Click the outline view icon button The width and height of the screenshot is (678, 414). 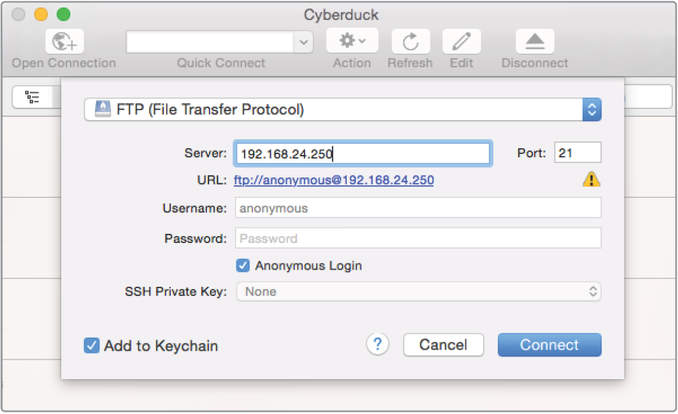(33, 97)
